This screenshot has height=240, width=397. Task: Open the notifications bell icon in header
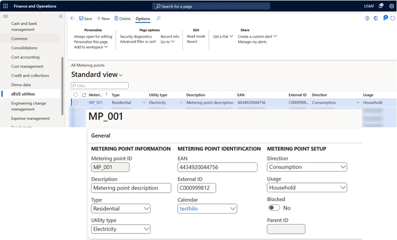[381, 6]
